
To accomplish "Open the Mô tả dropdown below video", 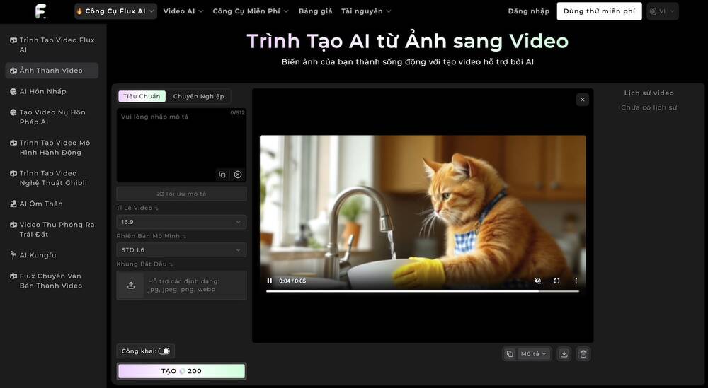I will (x=534, y=354).
